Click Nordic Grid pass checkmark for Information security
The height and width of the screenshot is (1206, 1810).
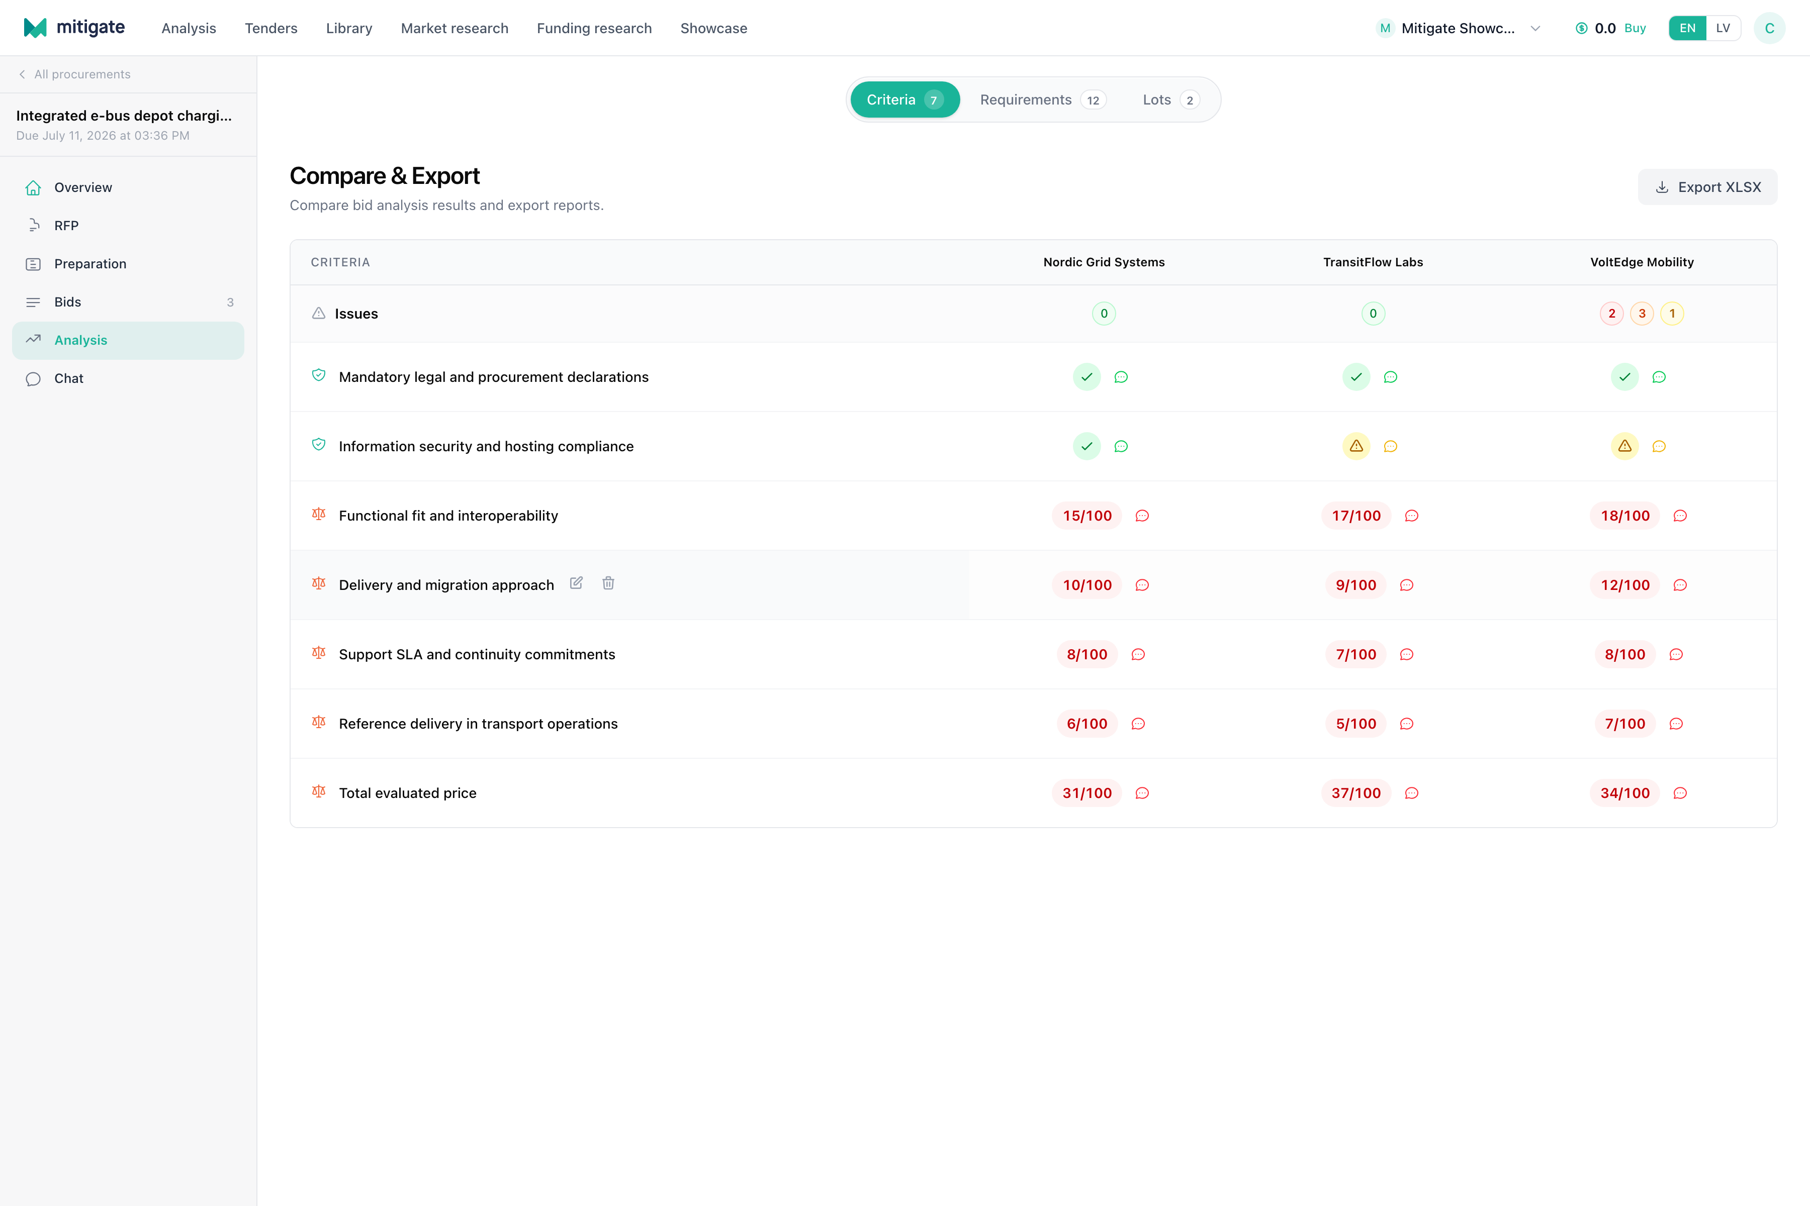click(1087, 446)
